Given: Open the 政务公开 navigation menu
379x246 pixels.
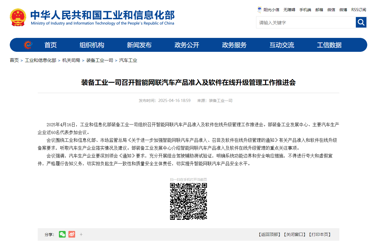Looking at the screenshot, I should click(x=186, y=45).
